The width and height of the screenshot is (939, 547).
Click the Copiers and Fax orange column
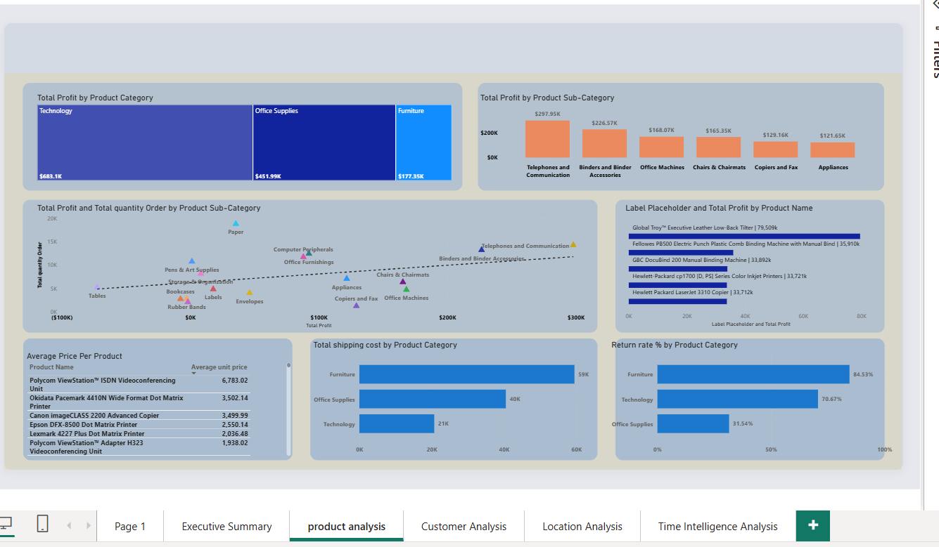(x=775, y=150)
